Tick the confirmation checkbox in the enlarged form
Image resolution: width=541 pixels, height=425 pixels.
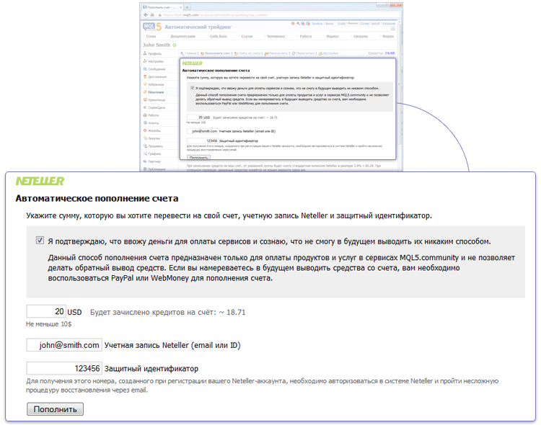40,241
